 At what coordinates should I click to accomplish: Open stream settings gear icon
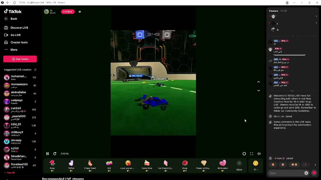pyautogui.click(x=244, y=154)
